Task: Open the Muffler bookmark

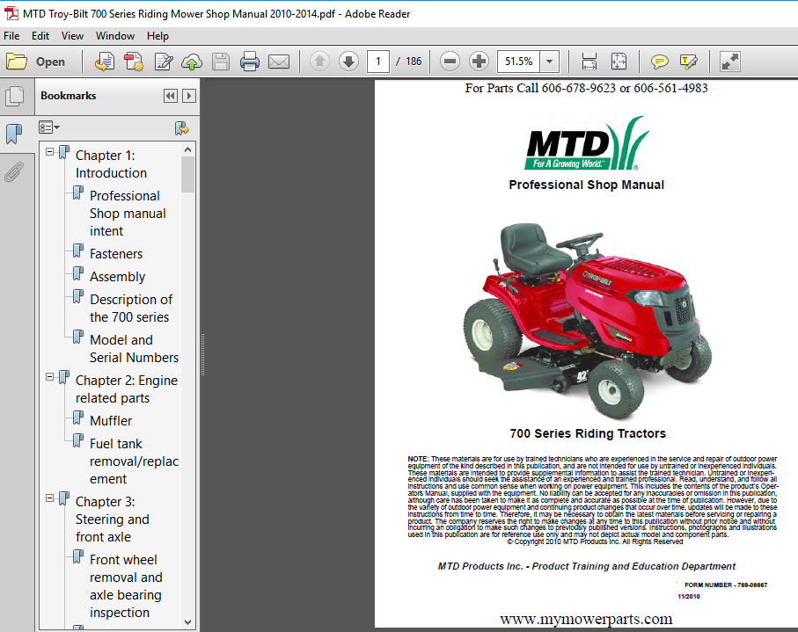Action: click(111, 421)
